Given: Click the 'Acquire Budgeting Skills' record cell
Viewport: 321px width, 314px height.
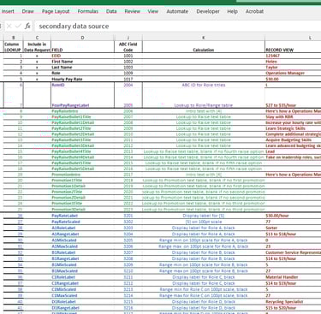Looking at the screenshot, I should (293, 140).
